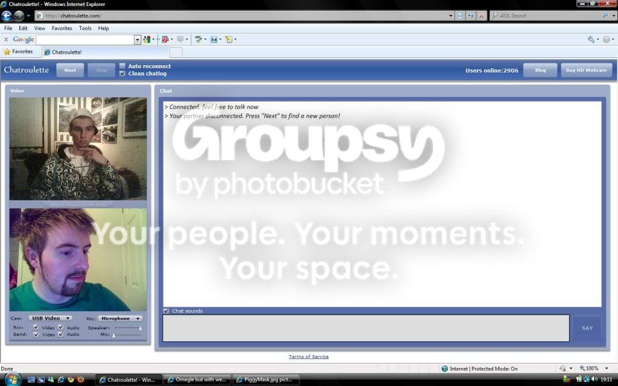Toggle the Chat sounds checkbox
Image resolution: width=618 pixels, height=386 pixels.
[167, 311]
